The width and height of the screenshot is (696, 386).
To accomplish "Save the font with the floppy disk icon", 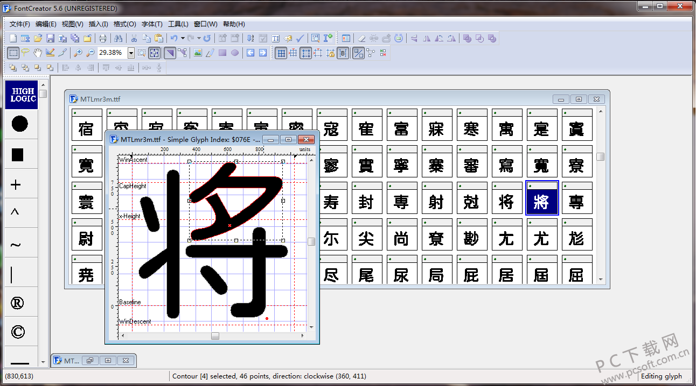I will (x=50, y=38).
